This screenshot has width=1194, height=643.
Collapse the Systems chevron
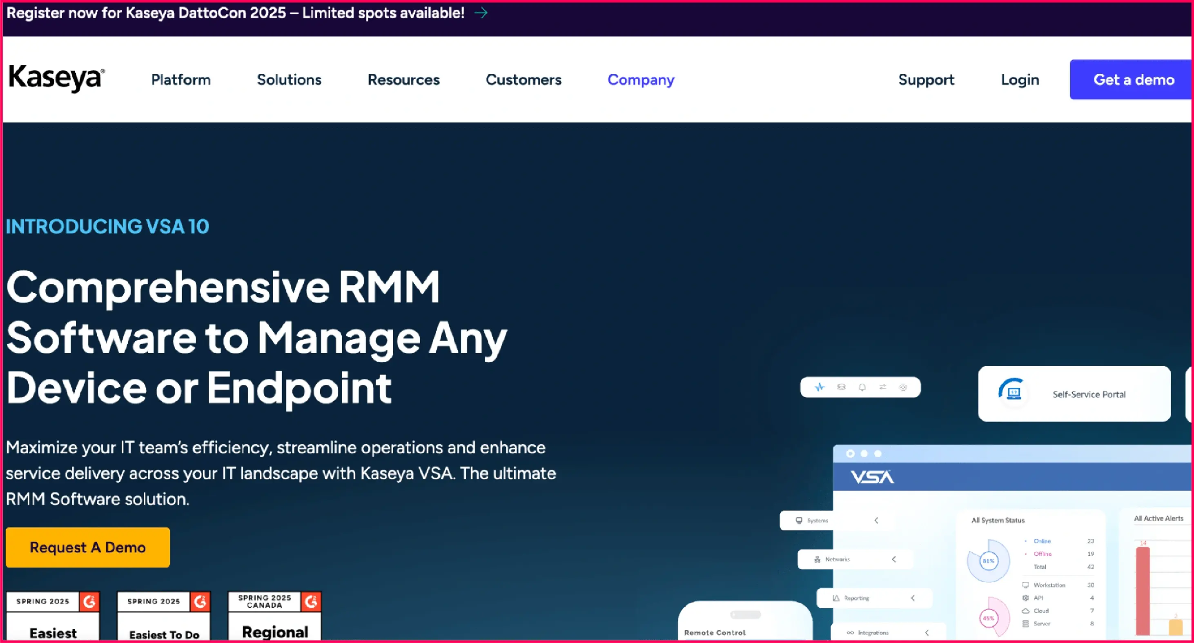click(x=876, y=520)
